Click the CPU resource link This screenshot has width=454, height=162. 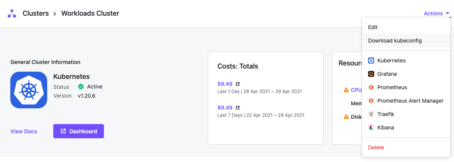pyautogui.click(x=357, y=90)
